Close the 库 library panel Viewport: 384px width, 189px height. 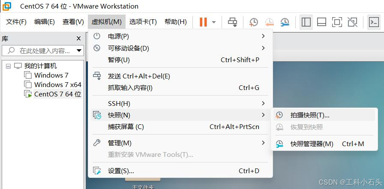click(x=78, y=39)
